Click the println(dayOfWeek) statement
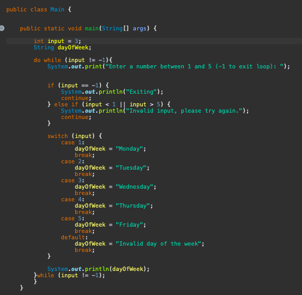 click(x=99, y=269)
